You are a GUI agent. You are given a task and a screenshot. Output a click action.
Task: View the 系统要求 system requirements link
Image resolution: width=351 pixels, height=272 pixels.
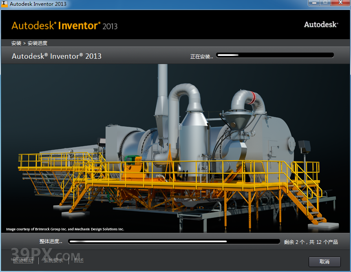(x=53, y=260)
